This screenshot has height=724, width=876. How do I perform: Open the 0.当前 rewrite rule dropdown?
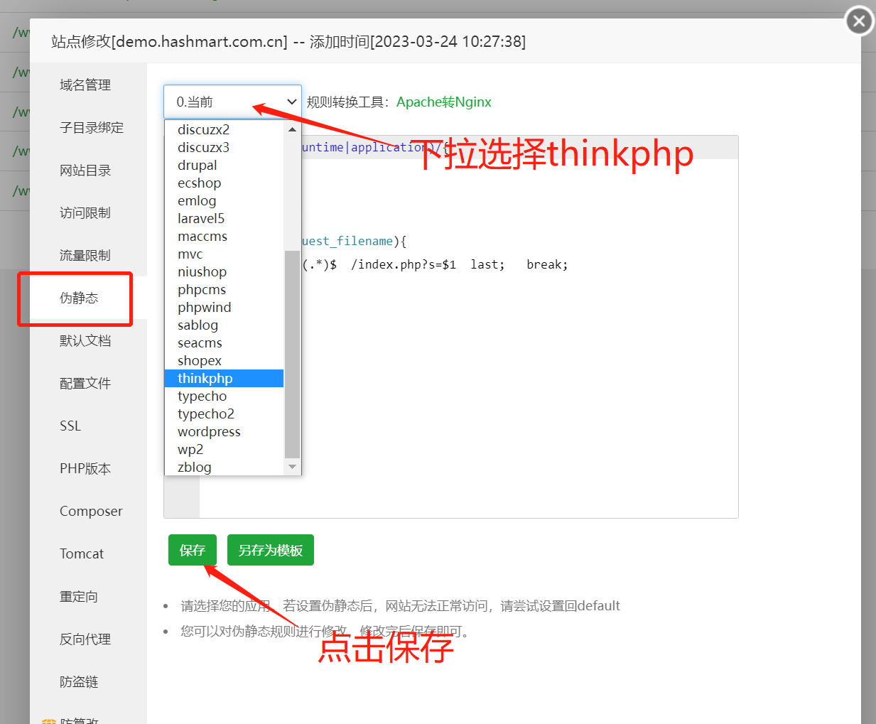click(x=232, y=102)
